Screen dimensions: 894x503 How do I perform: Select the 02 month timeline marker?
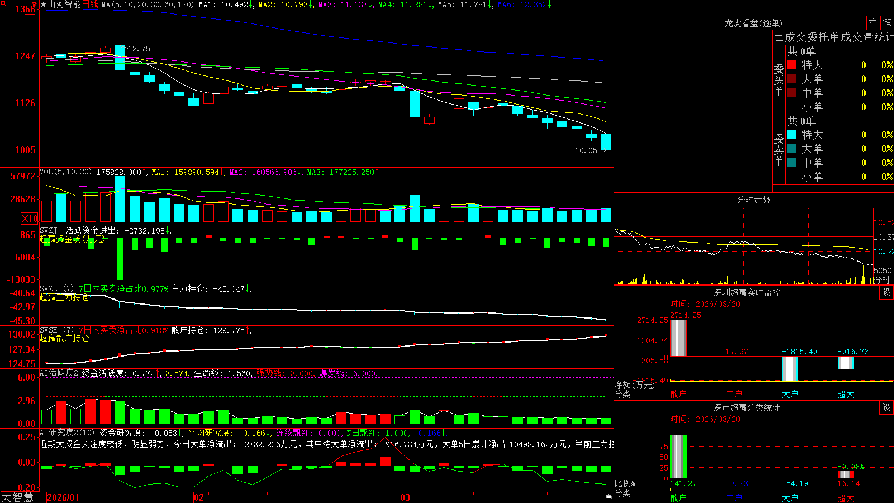click(x=198, y=497)
